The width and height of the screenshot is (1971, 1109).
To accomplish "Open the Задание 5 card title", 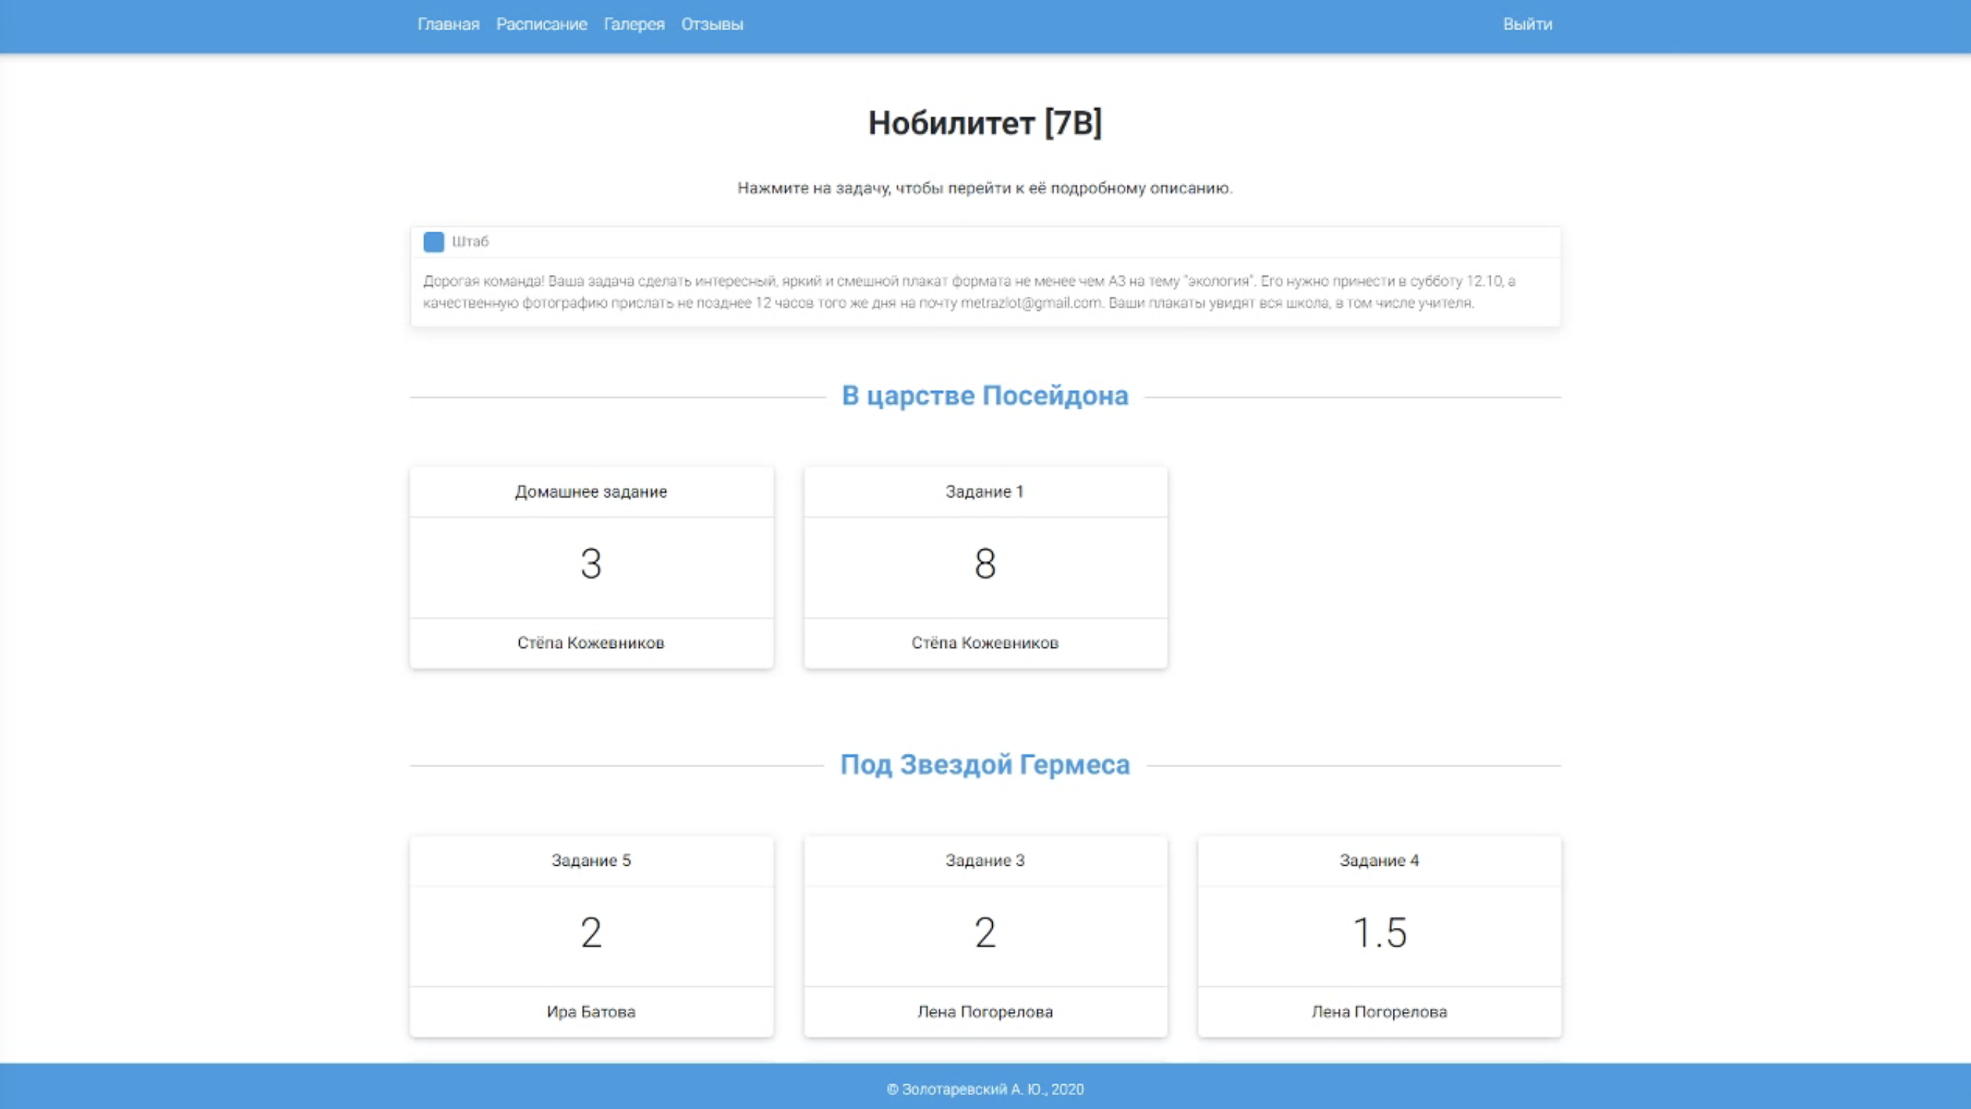I will click(591, 861).
